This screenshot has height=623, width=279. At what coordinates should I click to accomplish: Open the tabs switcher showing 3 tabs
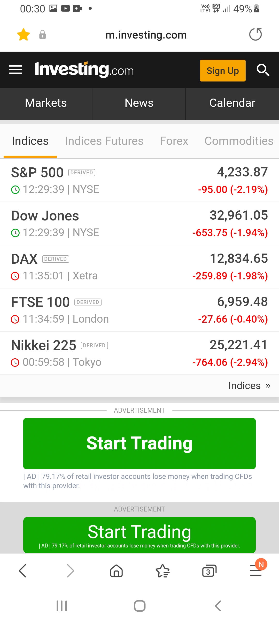tap(209, 571)
